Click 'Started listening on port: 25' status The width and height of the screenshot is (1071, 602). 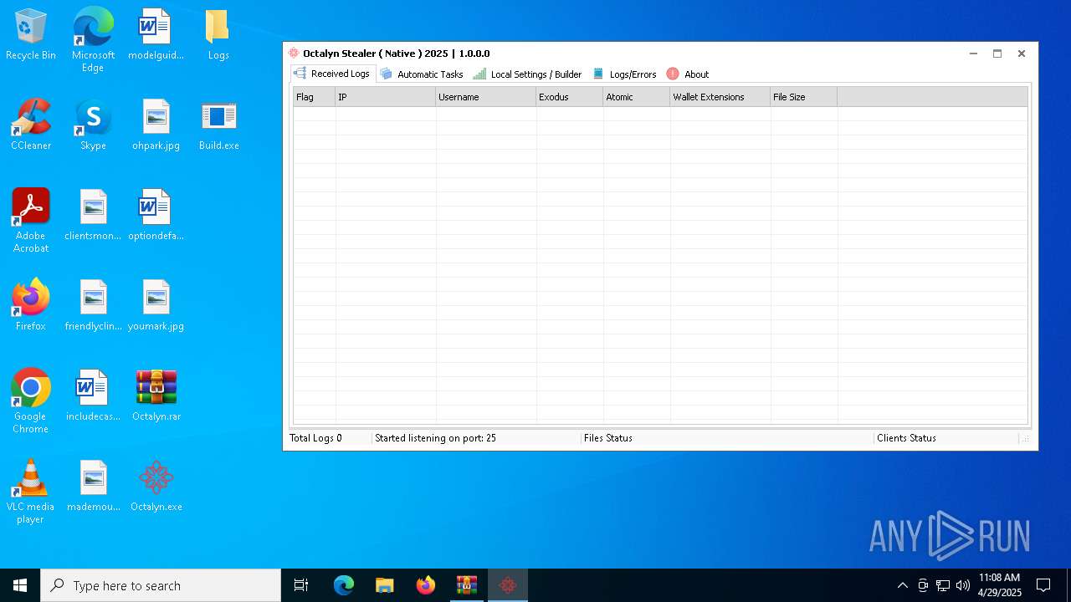(x=435, y=438)
